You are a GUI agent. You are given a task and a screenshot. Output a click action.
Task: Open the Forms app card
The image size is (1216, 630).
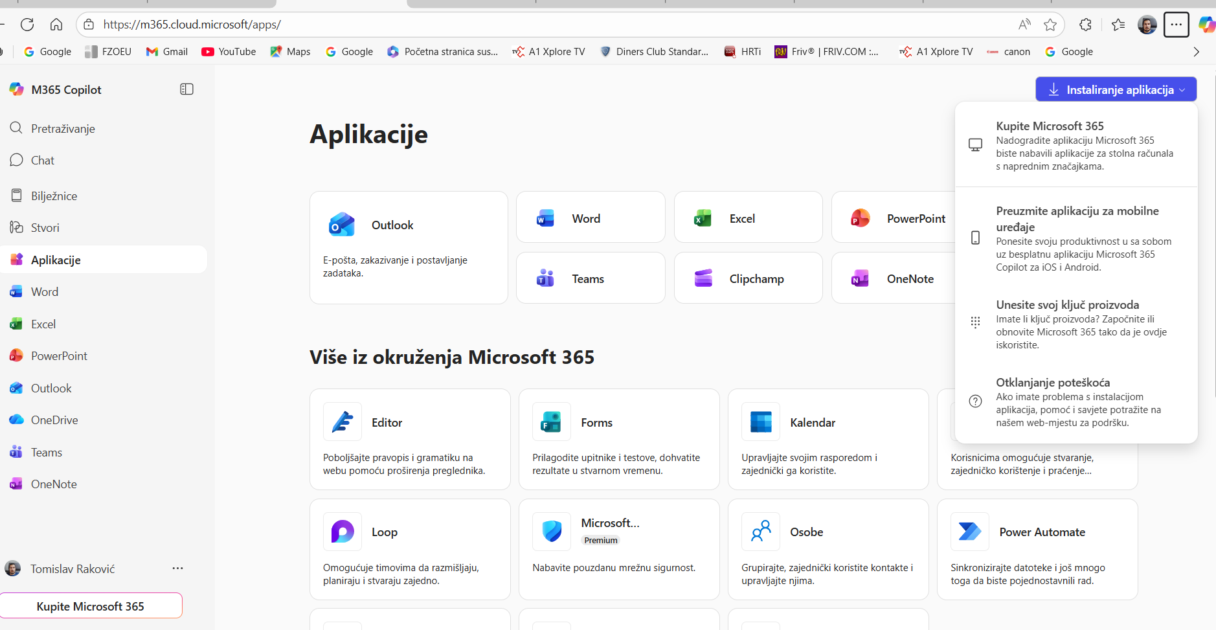619,439
